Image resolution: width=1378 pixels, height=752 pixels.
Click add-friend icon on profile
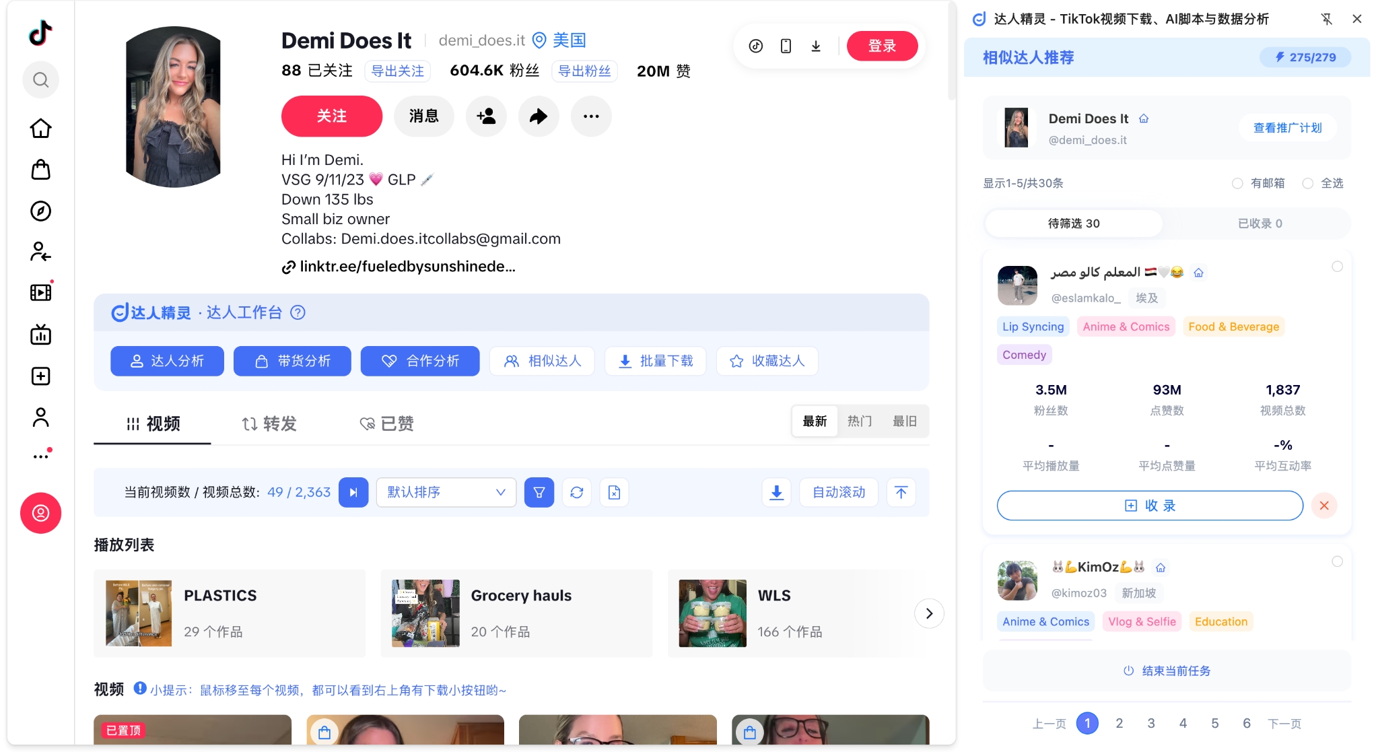coord(486,116)
